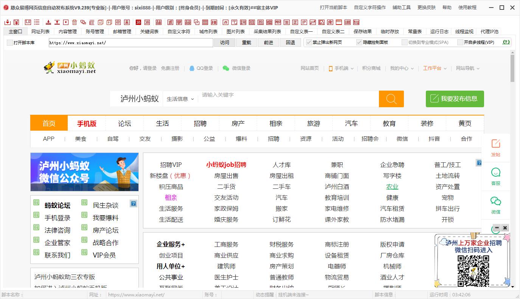Click the 库 toolbar icon
520x299 pixels.
click(330, 22)
